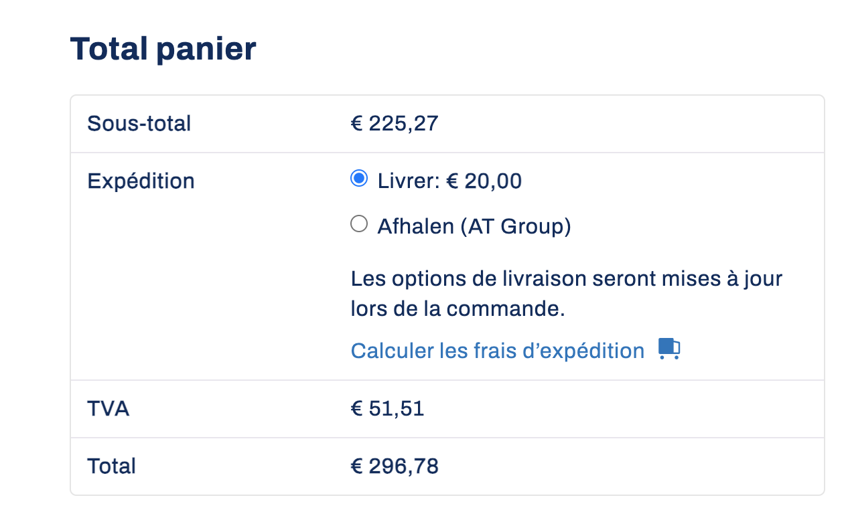Select the Livrer radio button
Screen dimensions: 848x522
tap(359, 179)
